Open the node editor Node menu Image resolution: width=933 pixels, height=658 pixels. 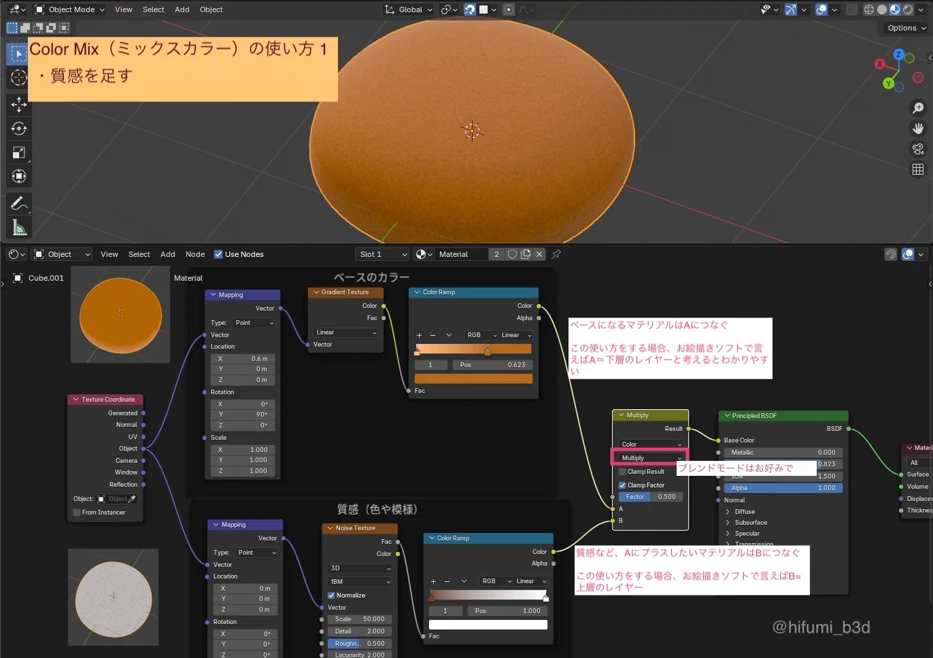(195, 254)
